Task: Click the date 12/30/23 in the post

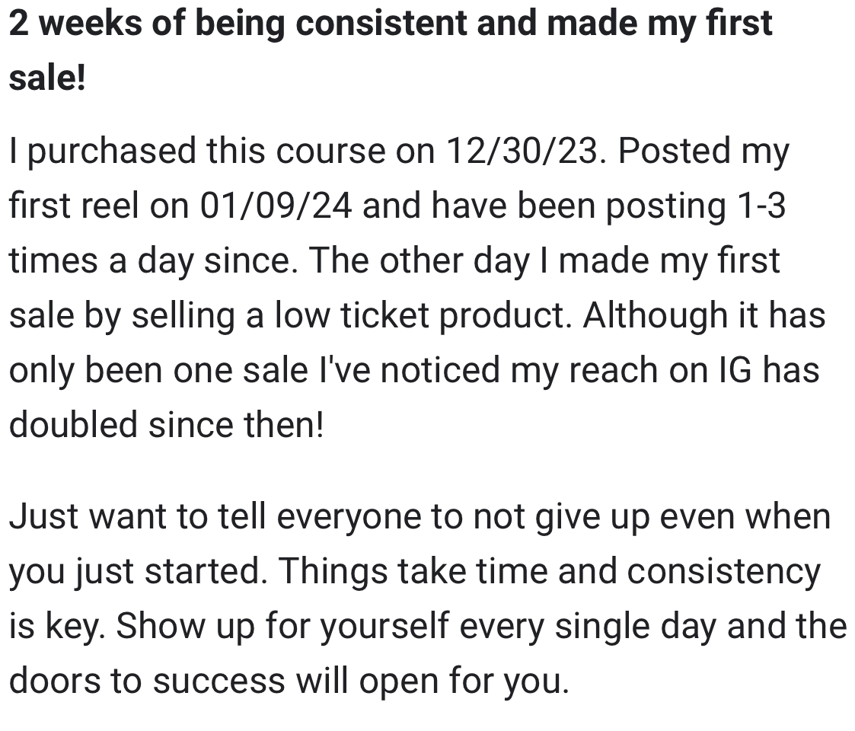Action: tap(525, 151)
